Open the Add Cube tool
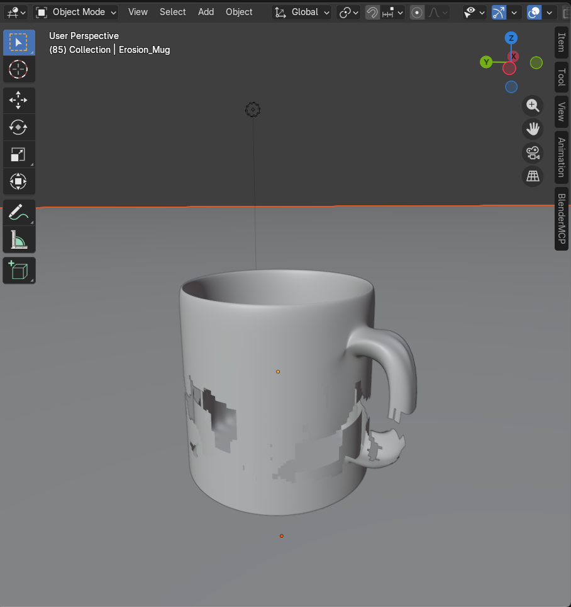 [19, 270]
